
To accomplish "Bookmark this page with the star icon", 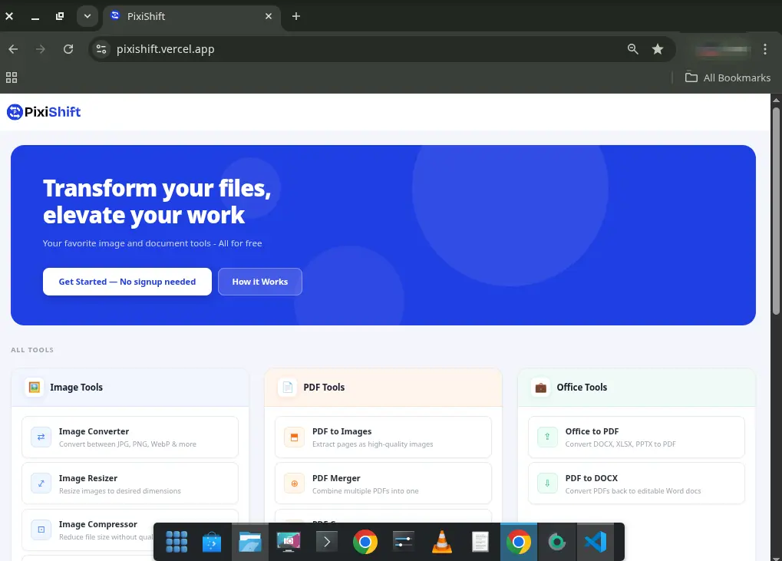I will (x=658, y=49).
